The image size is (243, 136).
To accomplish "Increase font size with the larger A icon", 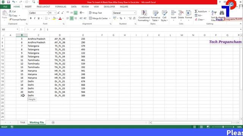I will [x=58, y=13].
